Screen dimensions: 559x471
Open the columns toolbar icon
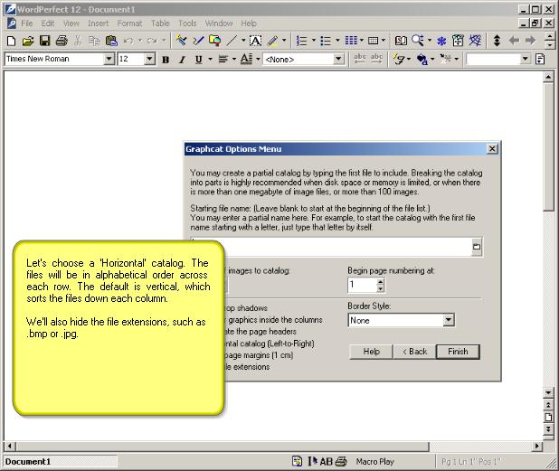351,41
